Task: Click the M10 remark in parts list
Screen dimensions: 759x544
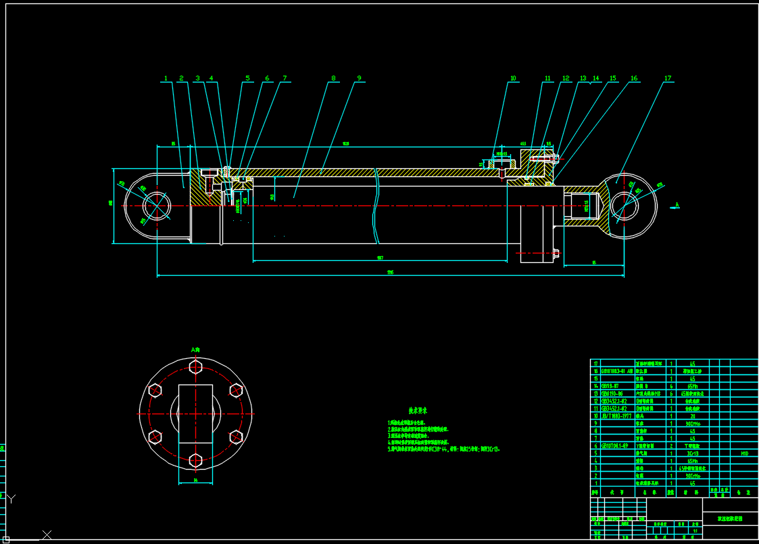Action: 744,453
